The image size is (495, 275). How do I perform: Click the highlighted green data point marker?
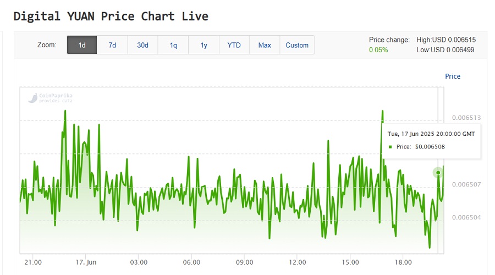coord(438,173)
